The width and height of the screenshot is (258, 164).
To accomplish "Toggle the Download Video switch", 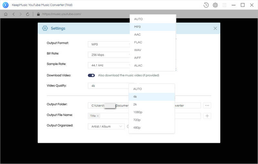I will pyautogui.click(x=91, y=75).
